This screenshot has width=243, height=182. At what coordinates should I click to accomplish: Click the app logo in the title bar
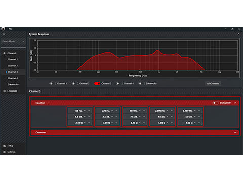click(x=3, y=29)
